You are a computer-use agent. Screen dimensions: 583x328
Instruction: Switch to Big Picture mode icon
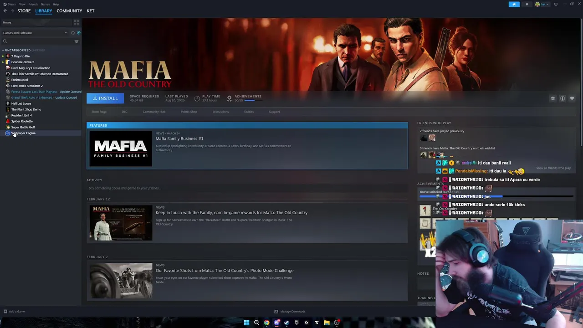[556, 4]
